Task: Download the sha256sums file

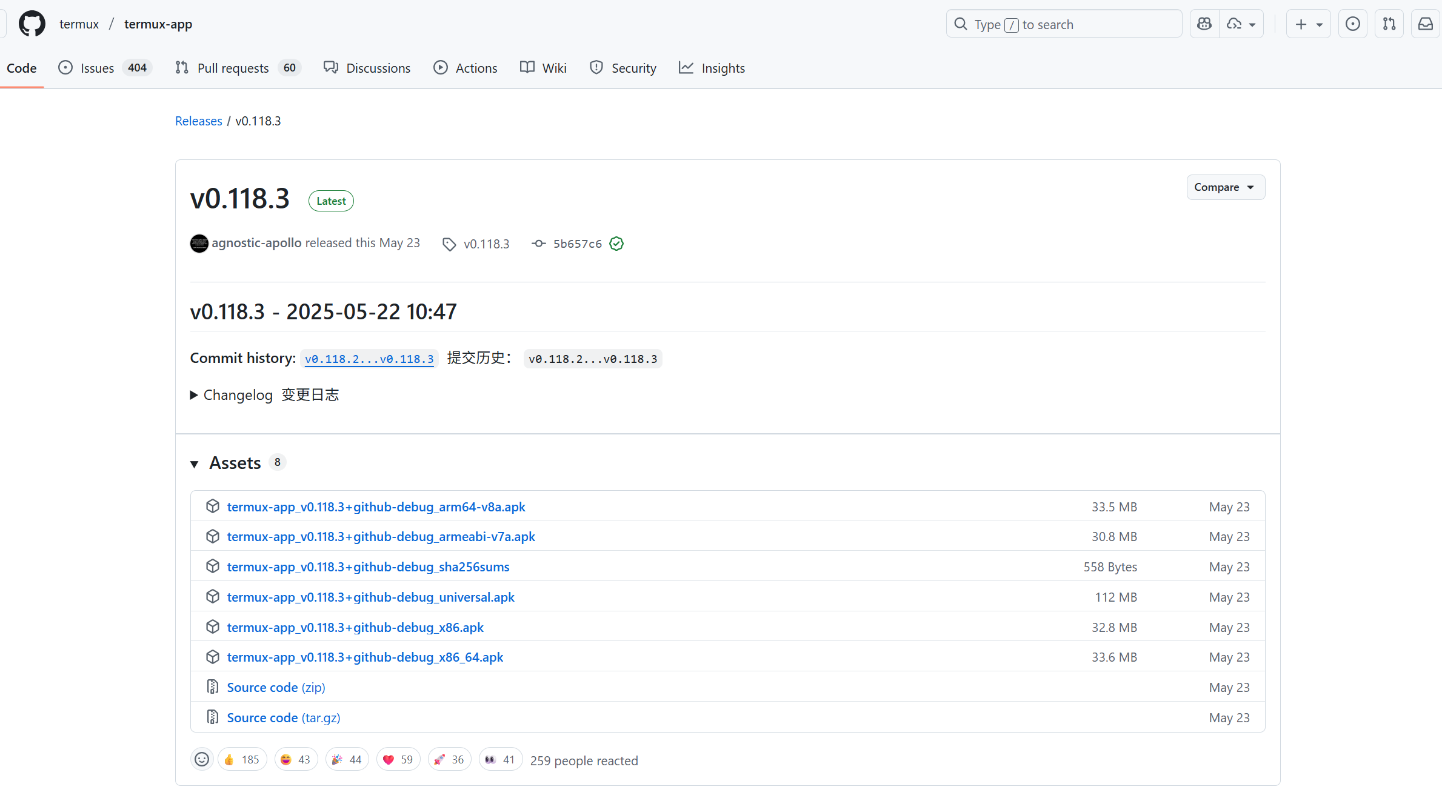Action: [x=368, y=567]
